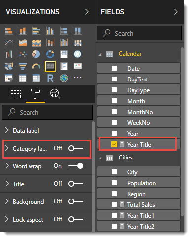Select the stacked column chart visual
The width and height of the screenshot is (191, 239).
coord(23,31)
